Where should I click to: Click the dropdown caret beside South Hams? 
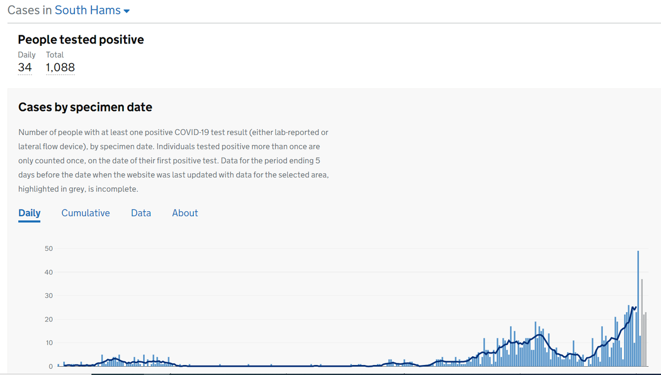127,12
